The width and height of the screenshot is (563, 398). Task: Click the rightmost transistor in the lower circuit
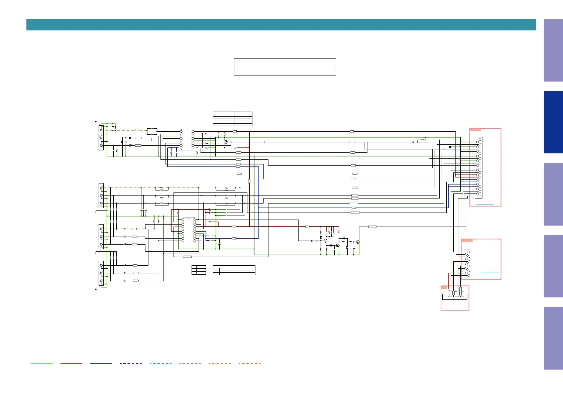coord(358,242)
